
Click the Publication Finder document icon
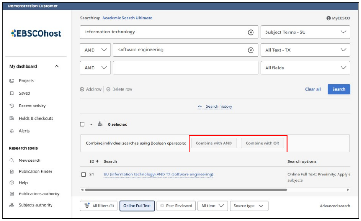tap(12, 171)
